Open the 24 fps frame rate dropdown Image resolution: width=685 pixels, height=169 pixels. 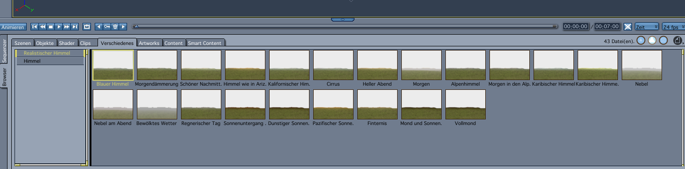coord(673,27)
